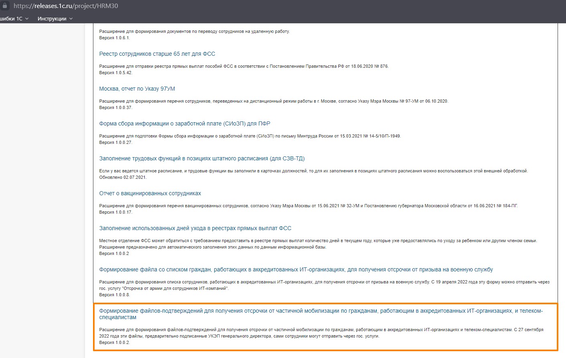Click the text Обновлено 02.07.2021.
566x358 pixels.
click(x=123, y=177)
